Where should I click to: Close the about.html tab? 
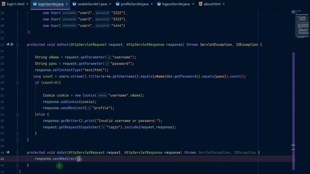(x=224, y=4)
